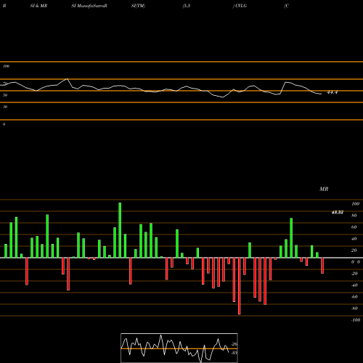
Task: Open the mini oscillator chart thumbnail at the bottom
Action: point(179,348)
